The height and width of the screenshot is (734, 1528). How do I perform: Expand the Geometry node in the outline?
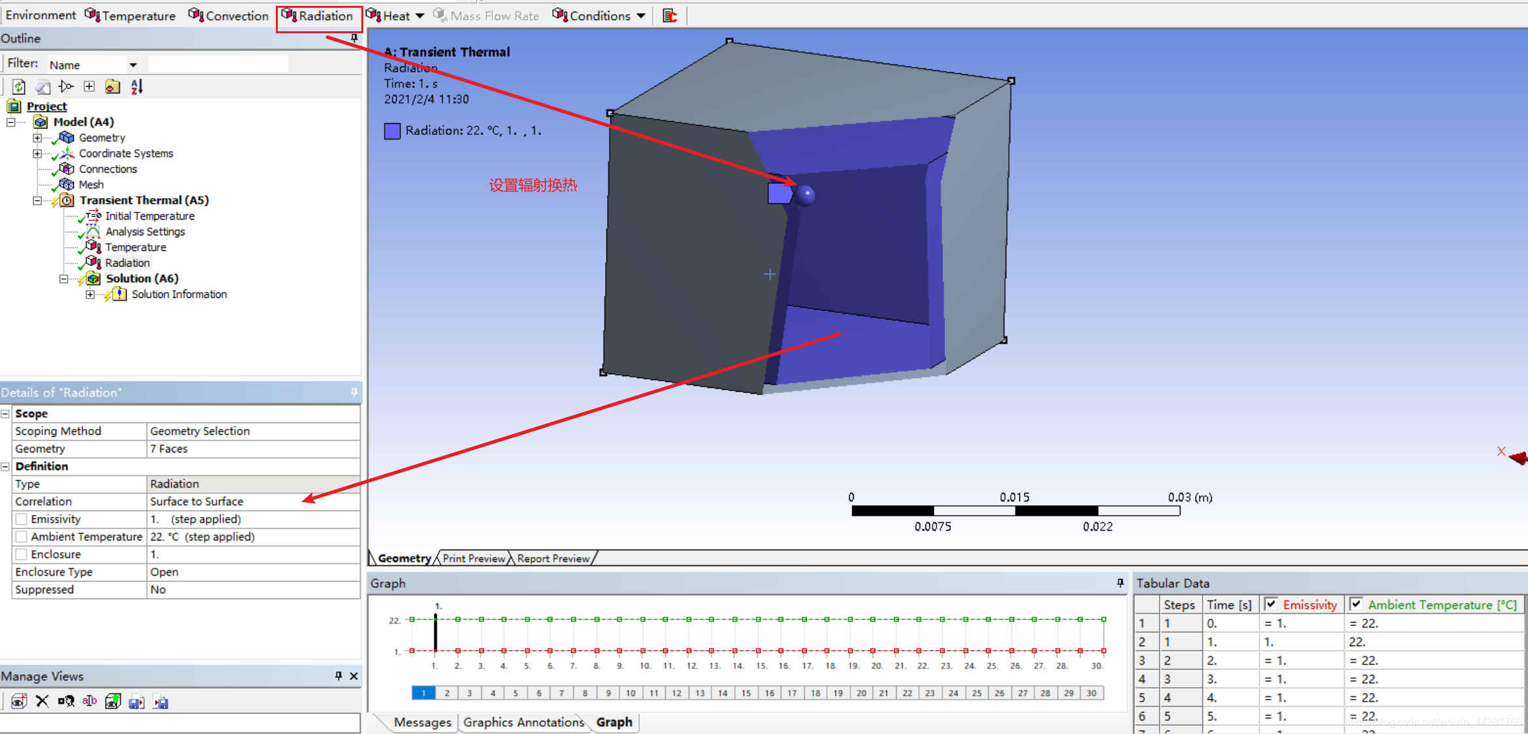(x=37, y=138)
